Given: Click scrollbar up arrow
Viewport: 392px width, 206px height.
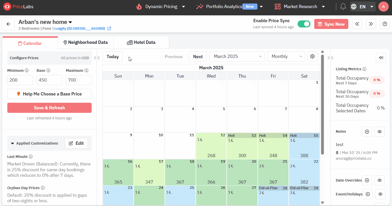Looking at the screenshot, I should [x=322, y=52].
